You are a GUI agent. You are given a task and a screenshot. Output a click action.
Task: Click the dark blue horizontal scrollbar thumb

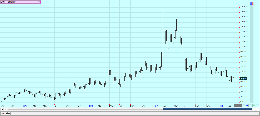tap(208, 109)
